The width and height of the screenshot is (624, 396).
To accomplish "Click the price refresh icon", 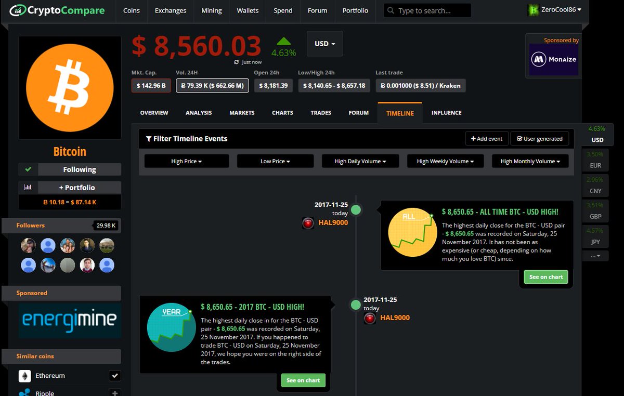I will coord(237,62).
